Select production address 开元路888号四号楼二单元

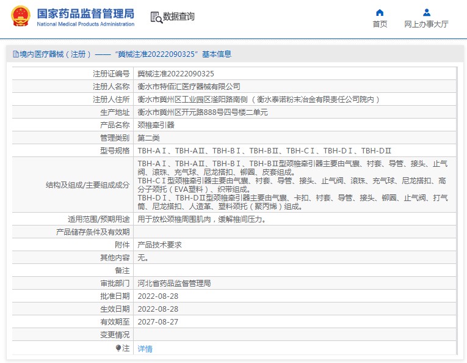coord(225,112)
